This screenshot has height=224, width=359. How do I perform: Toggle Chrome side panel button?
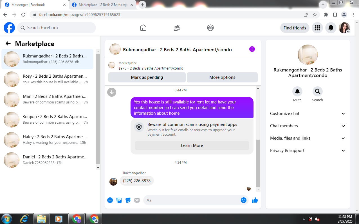tap(335, 15)
